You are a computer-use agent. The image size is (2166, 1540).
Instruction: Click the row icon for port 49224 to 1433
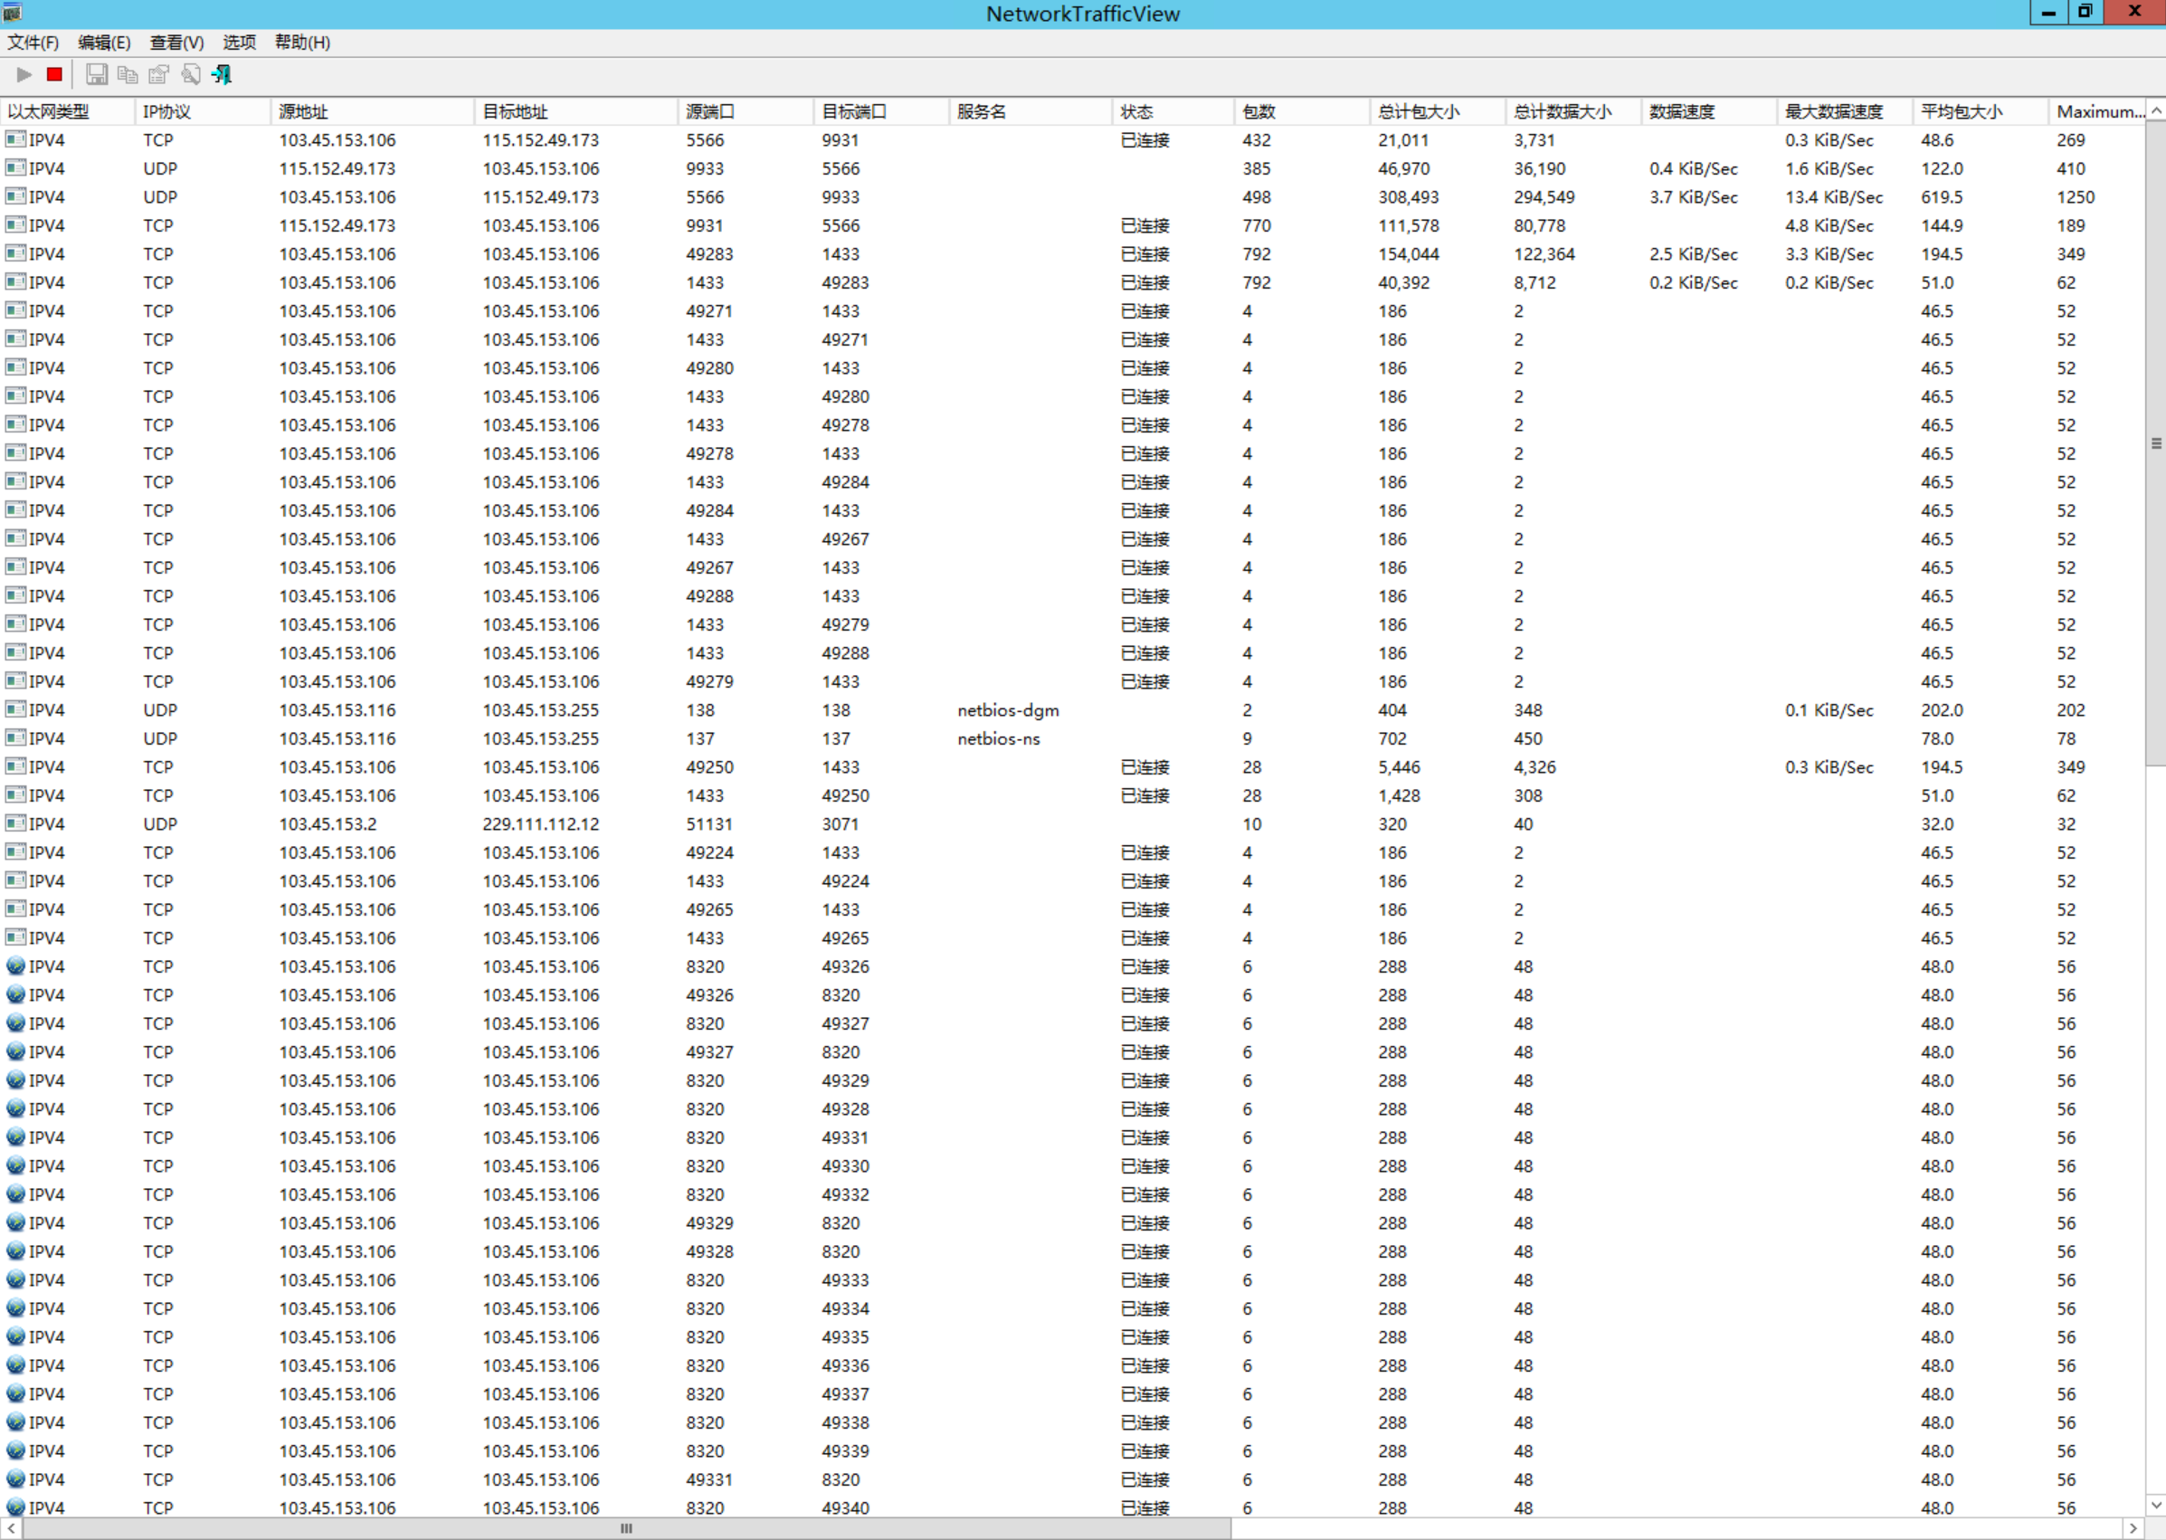(15, 851)
